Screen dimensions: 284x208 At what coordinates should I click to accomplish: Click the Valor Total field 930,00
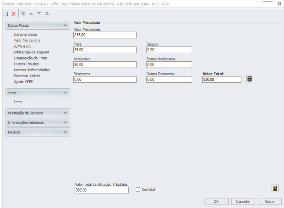[222, 79]
